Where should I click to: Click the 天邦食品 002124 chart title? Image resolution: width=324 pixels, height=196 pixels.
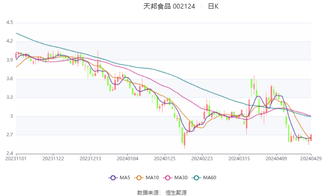(169, 6)
